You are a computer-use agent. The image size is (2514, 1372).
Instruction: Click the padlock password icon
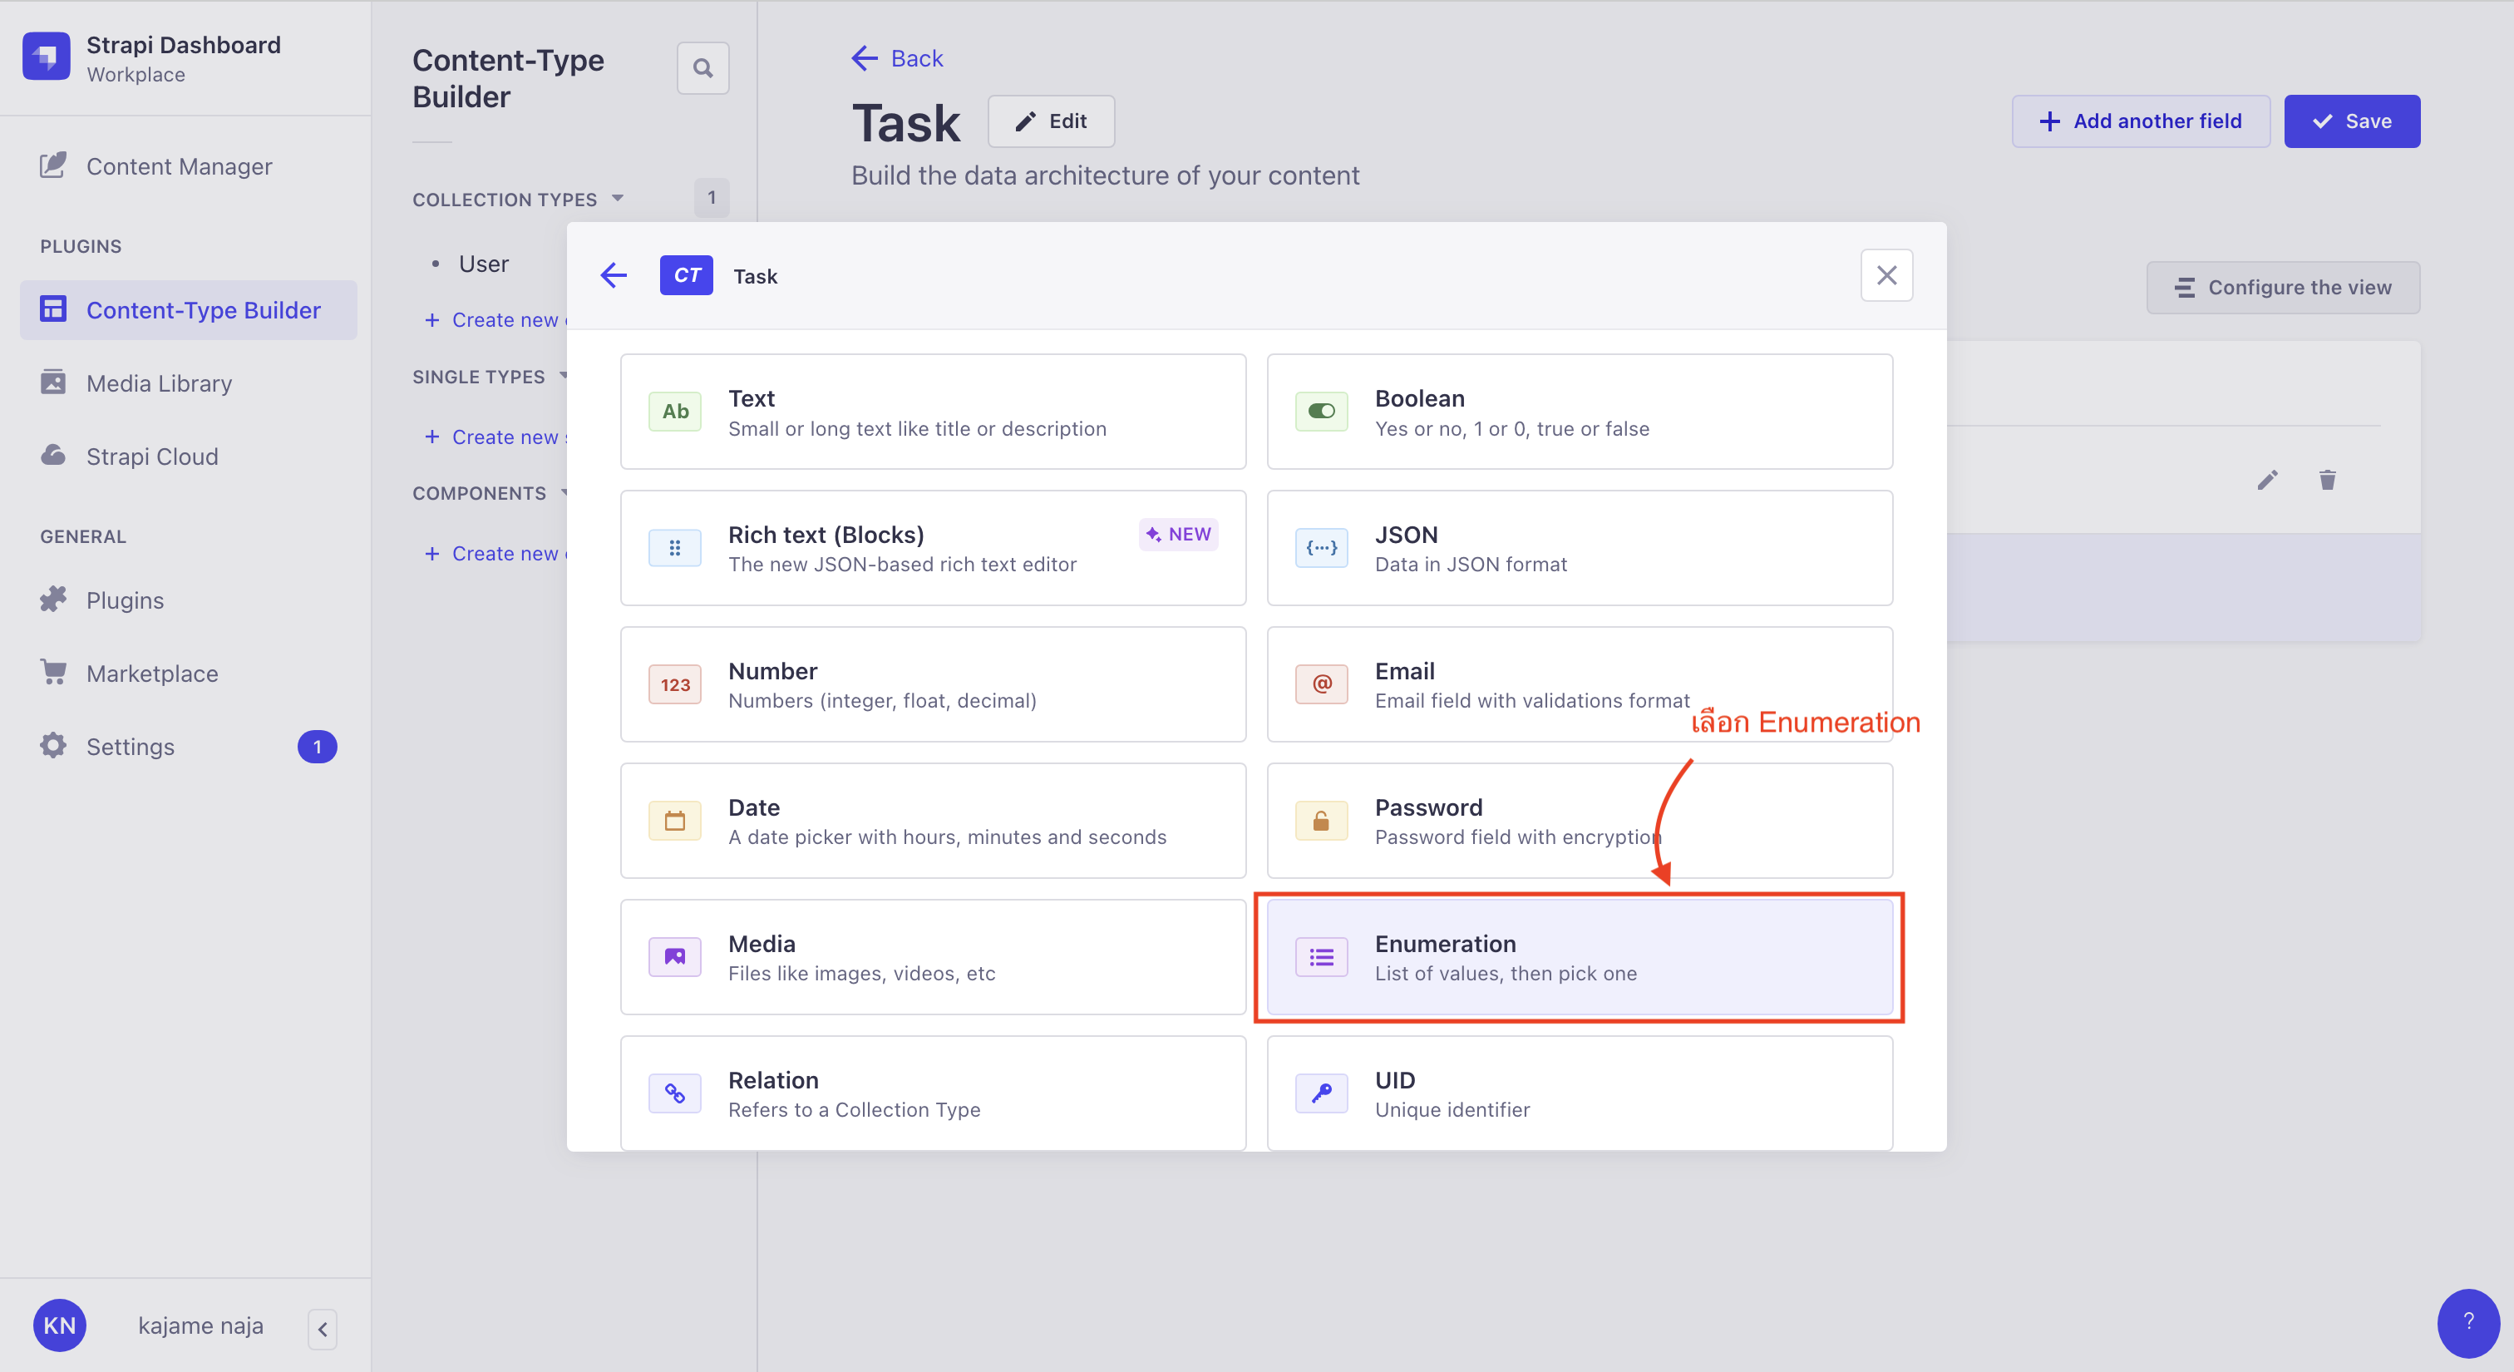pyautogui.click(x=1321, y=821)
